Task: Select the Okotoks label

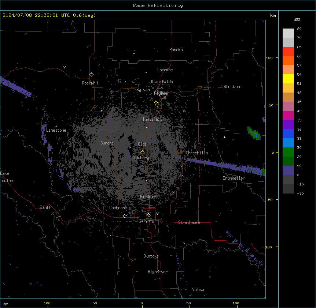Action: 151,256
